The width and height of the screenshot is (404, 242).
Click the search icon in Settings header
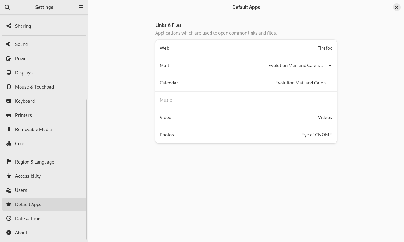(x=7, y=7)
